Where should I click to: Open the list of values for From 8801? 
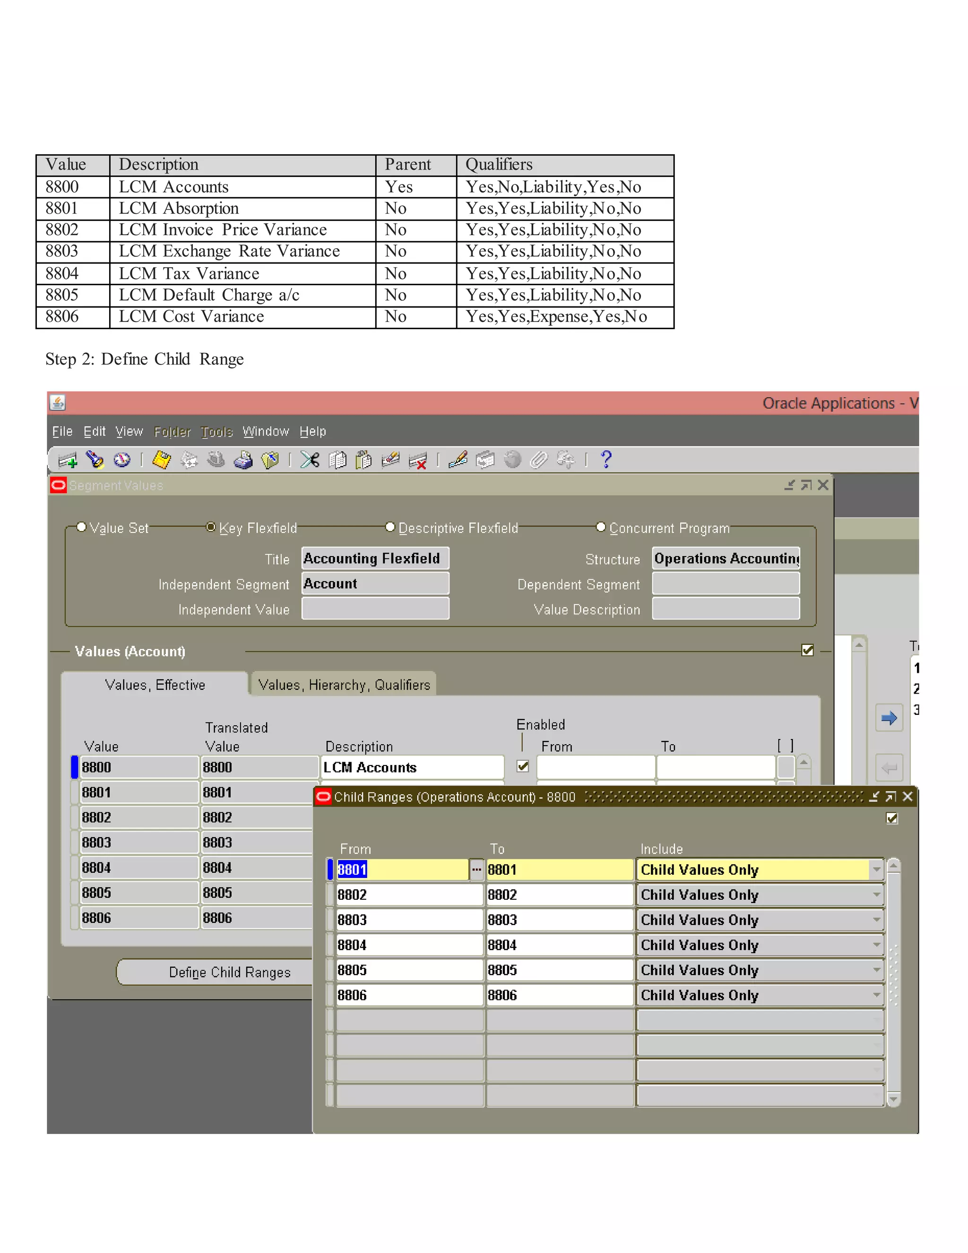476,870
